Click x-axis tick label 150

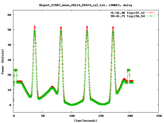(101, 116)
